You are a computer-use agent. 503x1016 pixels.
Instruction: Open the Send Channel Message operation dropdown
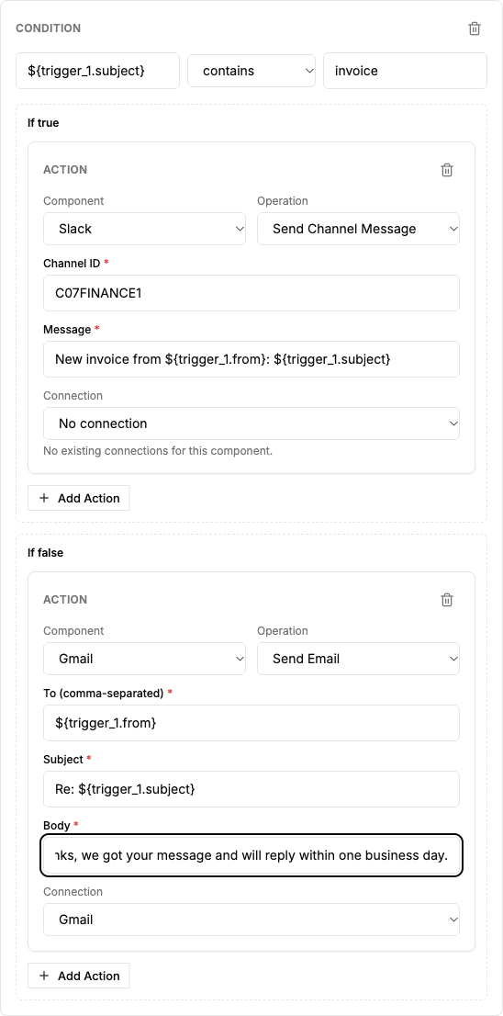coord(358,229)
